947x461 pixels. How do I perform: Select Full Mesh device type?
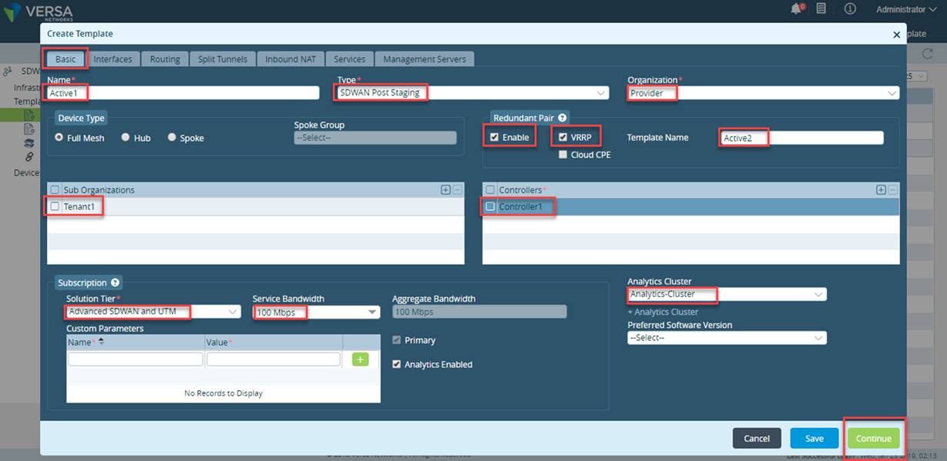pos(59,138)
